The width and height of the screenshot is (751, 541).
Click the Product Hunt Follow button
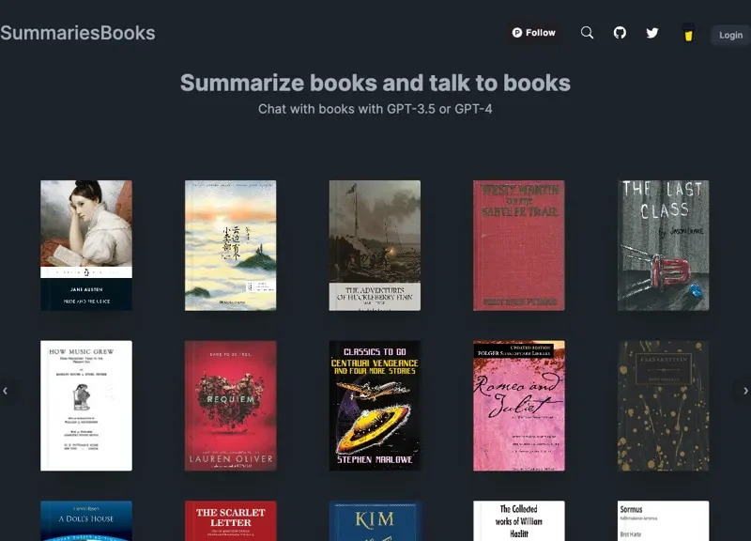(x=534, y=33)
